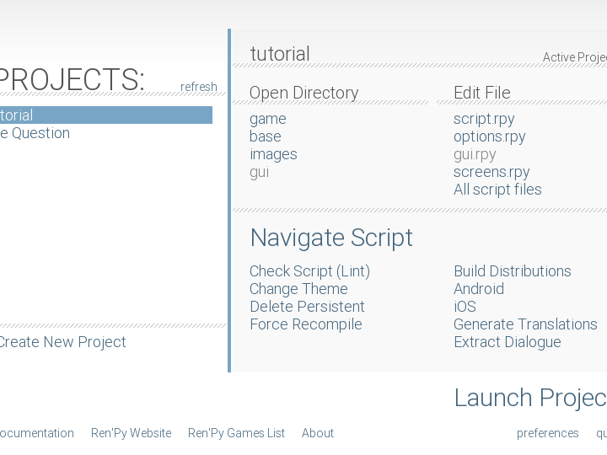The width and height of the screenshot is (607, 455).
Task: Open the preferences page
Action: tap(547, 433)
